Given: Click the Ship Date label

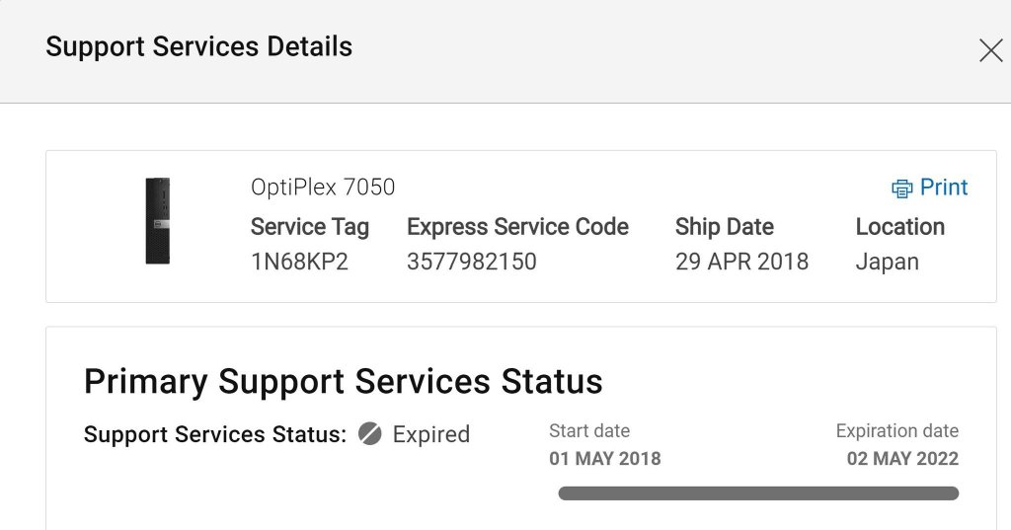Looking at the screenshot, I should [x=725, y=227].
